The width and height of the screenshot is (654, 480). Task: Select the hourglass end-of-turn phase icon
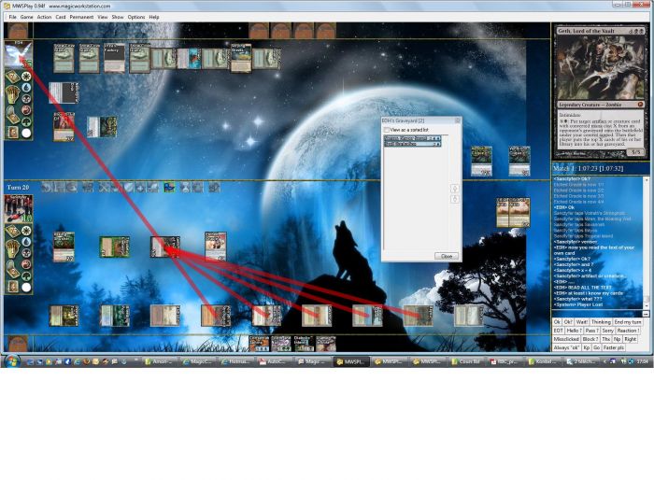point(185,188)
